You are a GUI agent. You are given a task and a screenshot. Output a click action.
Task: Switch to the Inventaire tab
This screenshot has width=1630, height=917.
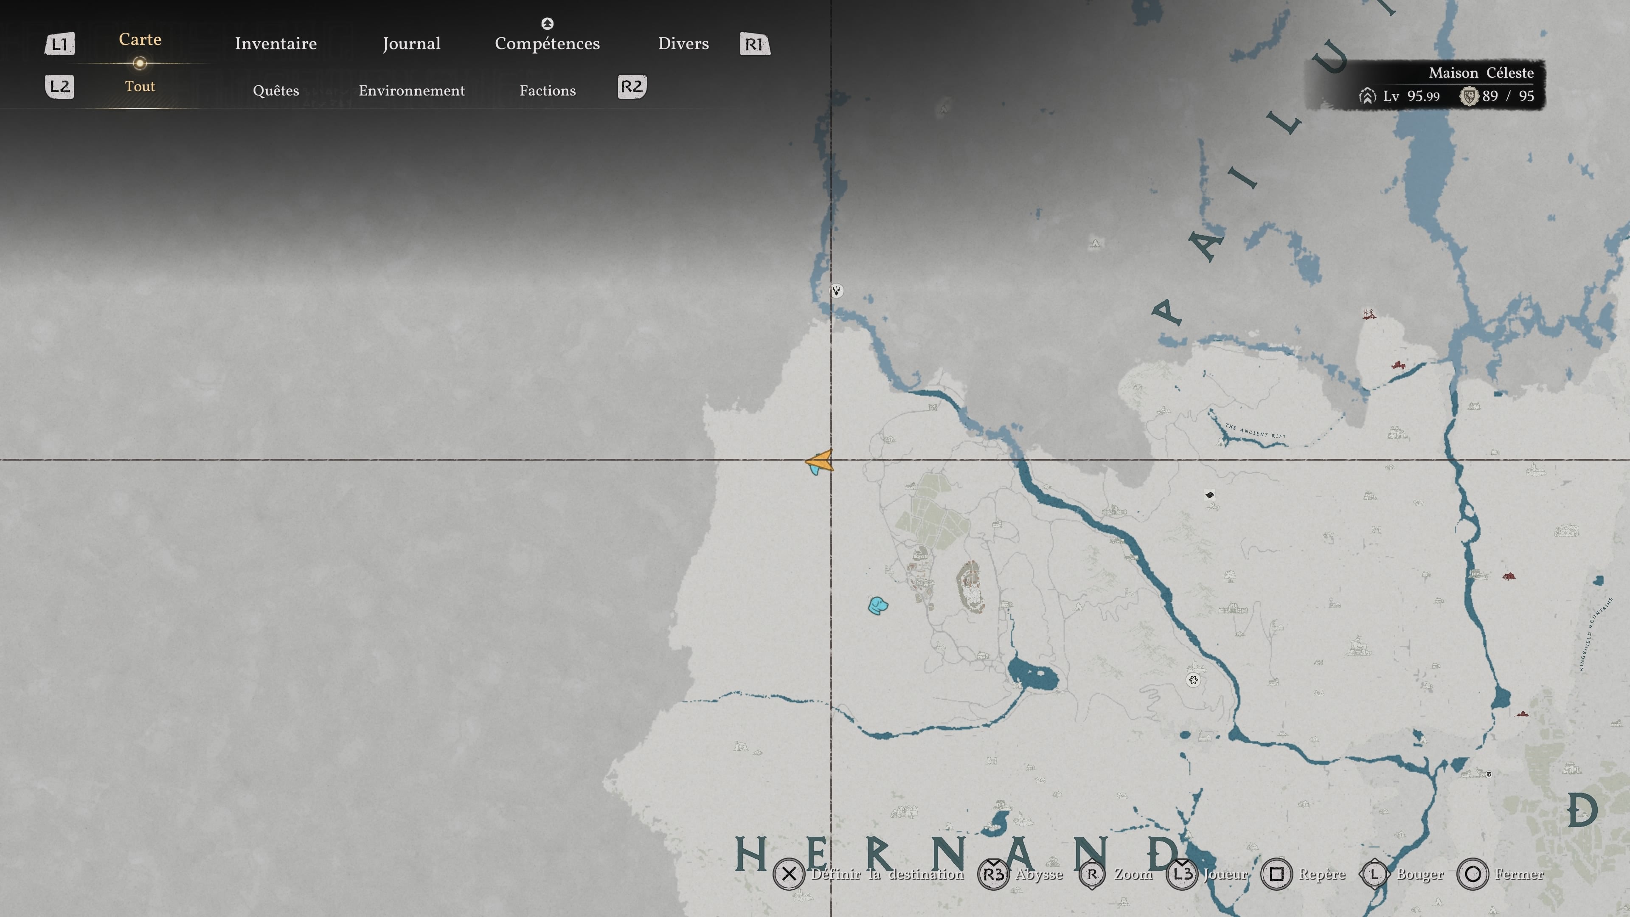pyautogui.click(x=276, y=44)
